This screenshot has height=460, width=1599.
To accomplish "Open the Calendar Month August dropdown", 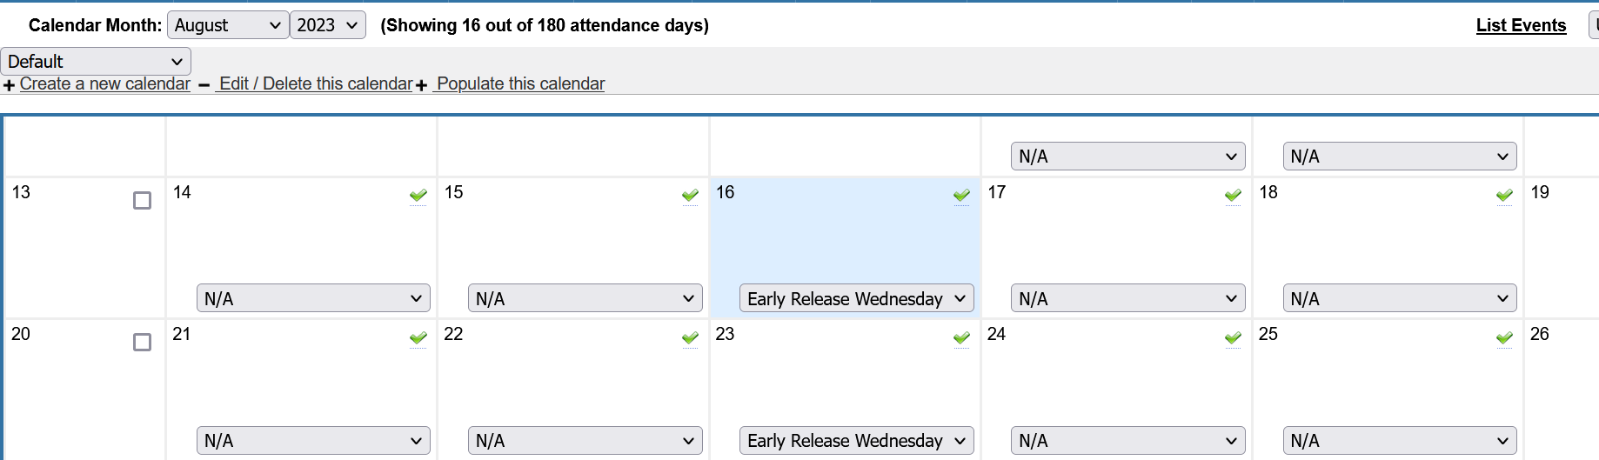I will pyautogui.click(x=227, y=25).
